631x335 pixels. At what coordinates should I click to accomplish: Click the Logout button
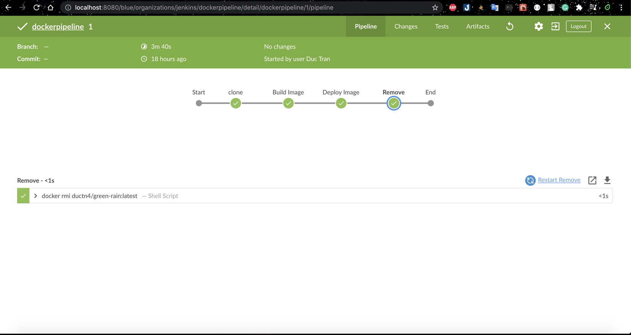point(579,26)
